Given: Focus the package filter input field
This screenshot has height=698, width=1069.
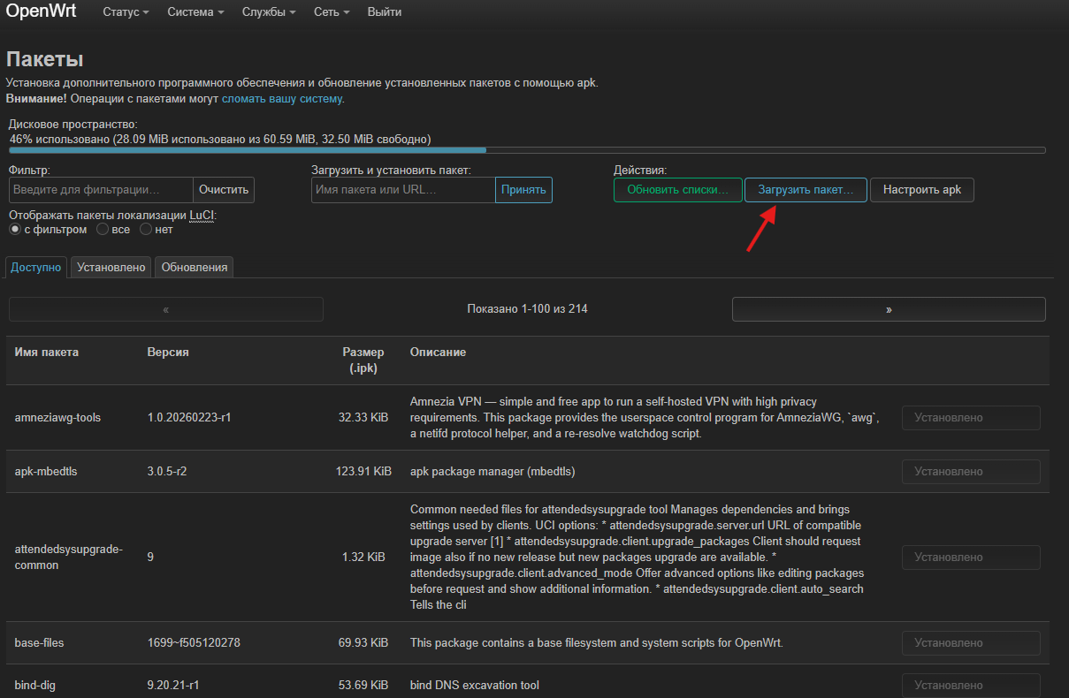Looking at the screenshot, I should click(101, 190).
